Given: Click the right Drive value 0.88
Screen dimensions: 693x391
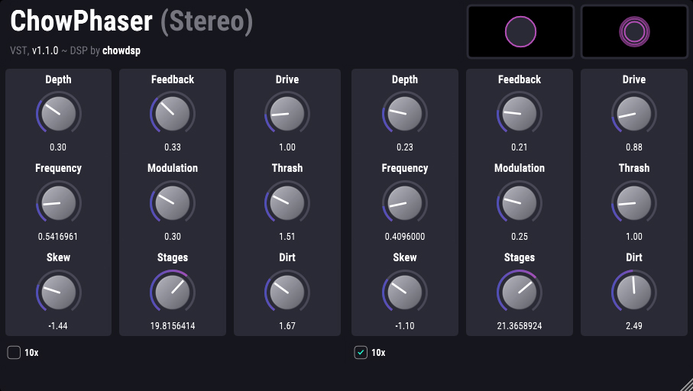Looking at the screenshot, I should tap(633, 147).
